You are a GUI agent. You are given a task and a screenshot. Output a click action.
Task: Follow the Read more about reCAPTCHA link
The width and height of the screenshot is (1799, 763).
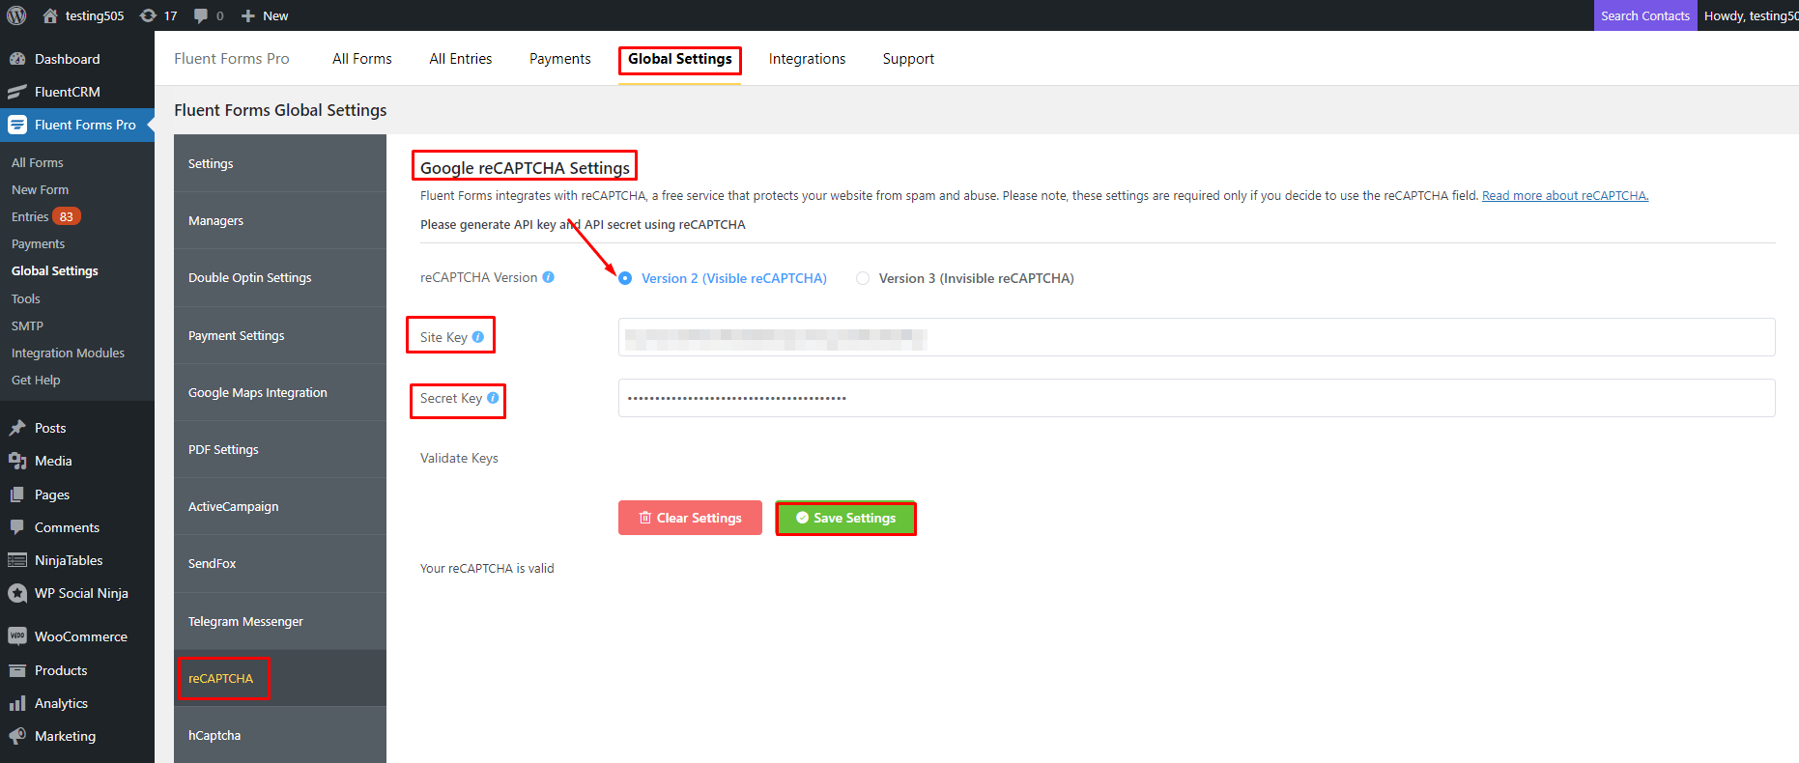pyautogui.click(x=1564, y=195)
